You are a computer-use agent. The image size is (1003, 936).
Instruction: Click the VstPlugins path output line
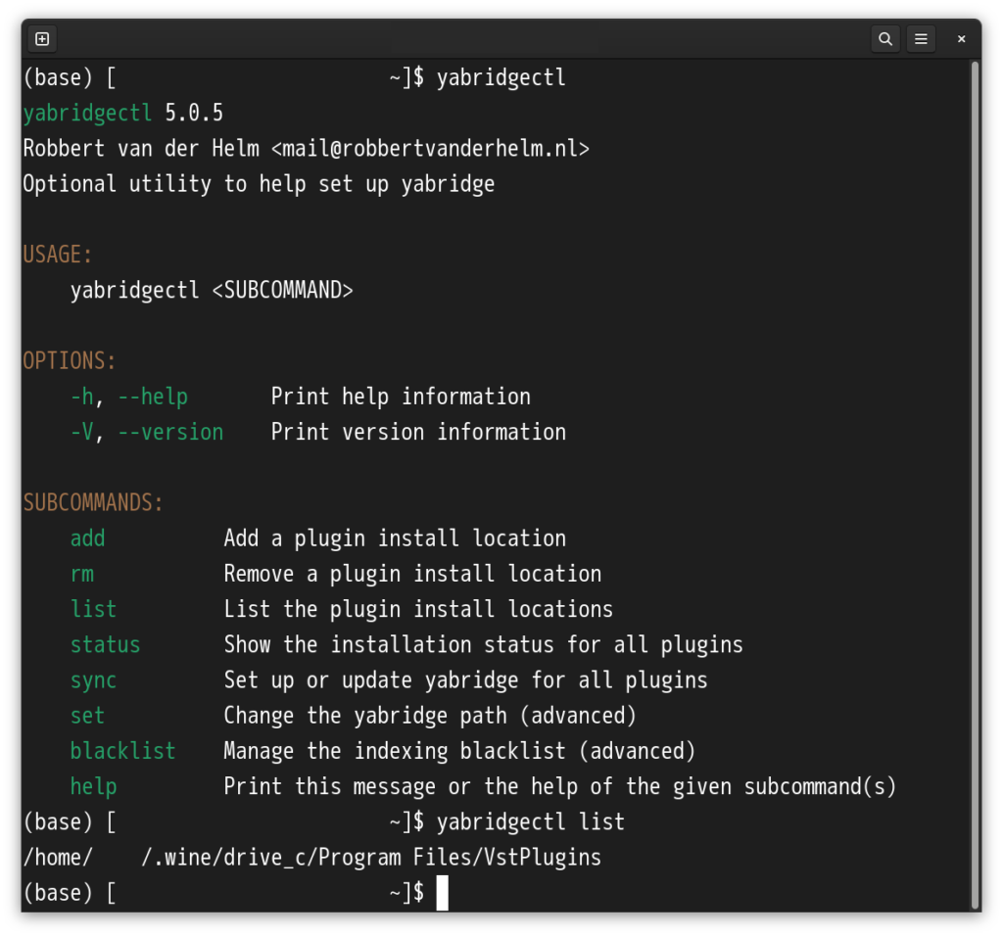click(312, 858)
